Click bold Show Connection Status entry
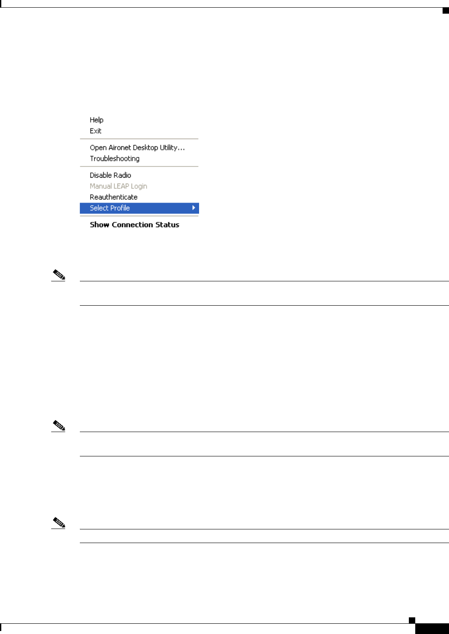The width and height of the screenshot is (449, 634). pyautogui.click(x=134, y=225)
